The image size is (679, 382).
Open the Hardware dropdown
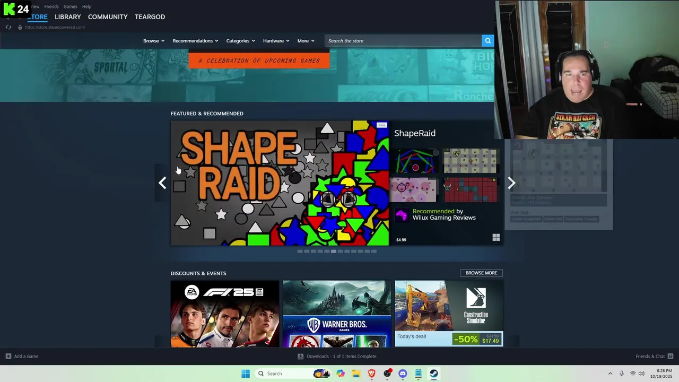click(x=276, y=41)
